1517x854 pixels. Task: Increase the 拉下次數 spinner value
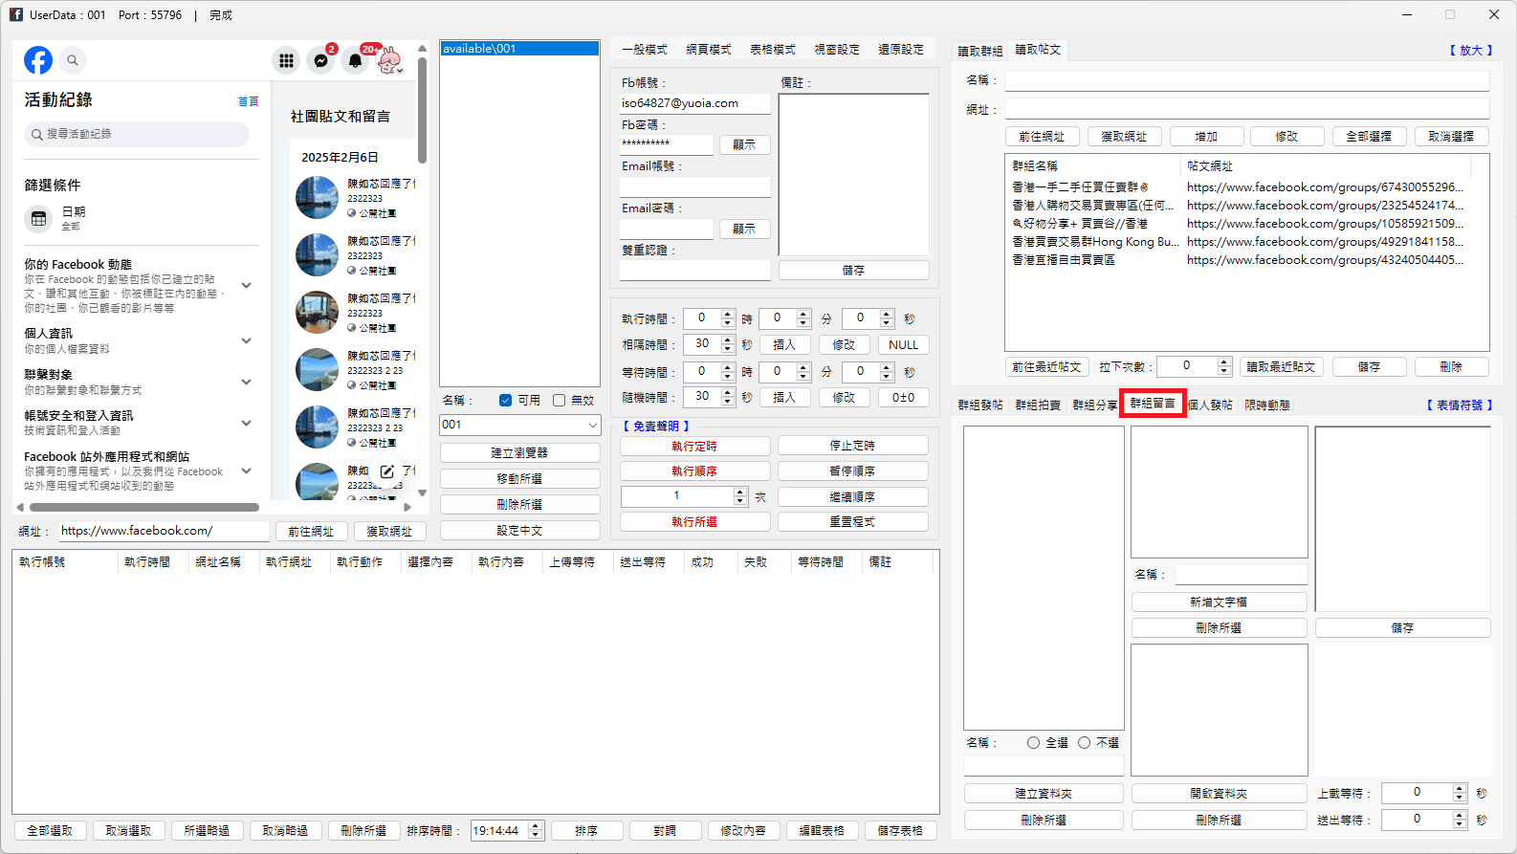pyautogui.click(x=1224, y=361)
